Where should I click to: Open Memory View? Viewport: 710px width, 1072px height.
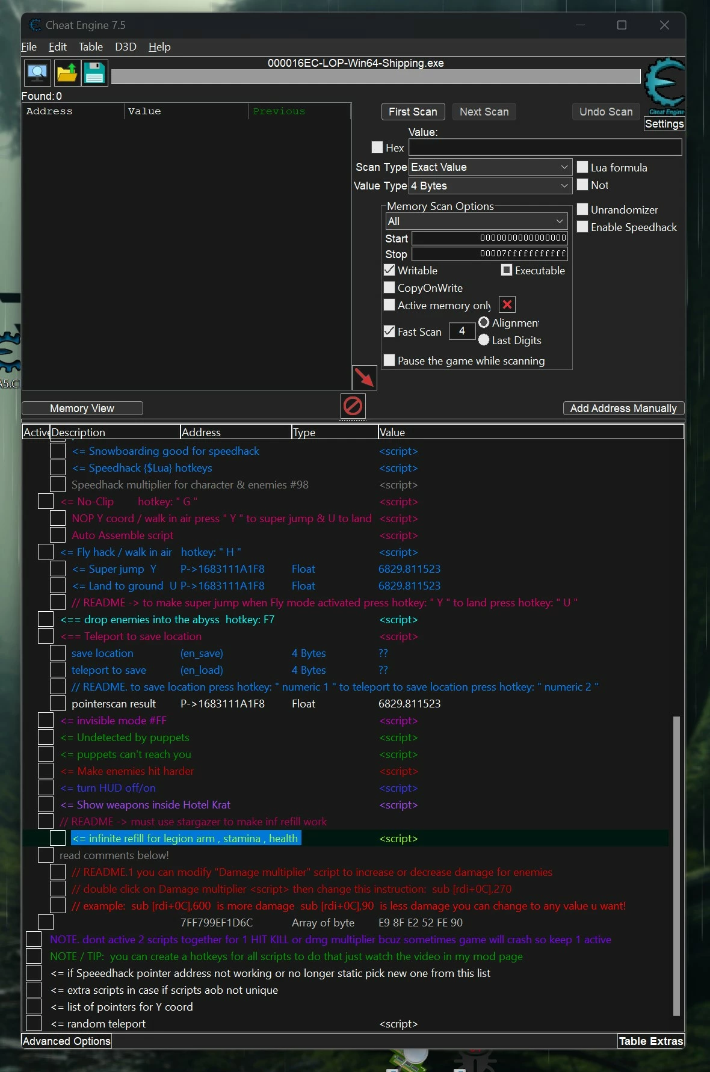tap(82, 408)
